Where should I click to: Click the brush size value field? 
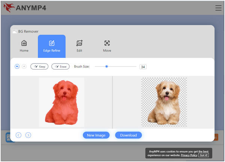[143, 67]
